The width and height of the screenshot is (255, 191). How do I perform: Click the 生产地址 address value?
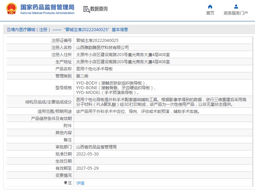point(123,62)
